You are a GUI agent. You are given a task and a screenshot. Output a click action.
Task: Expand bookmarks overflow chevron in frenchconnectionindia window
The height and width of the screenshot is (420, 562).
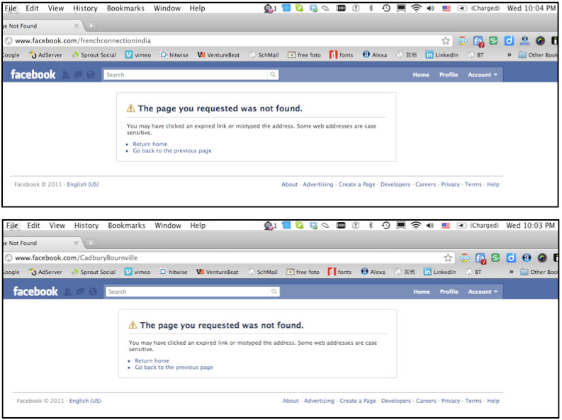(510, 55)
